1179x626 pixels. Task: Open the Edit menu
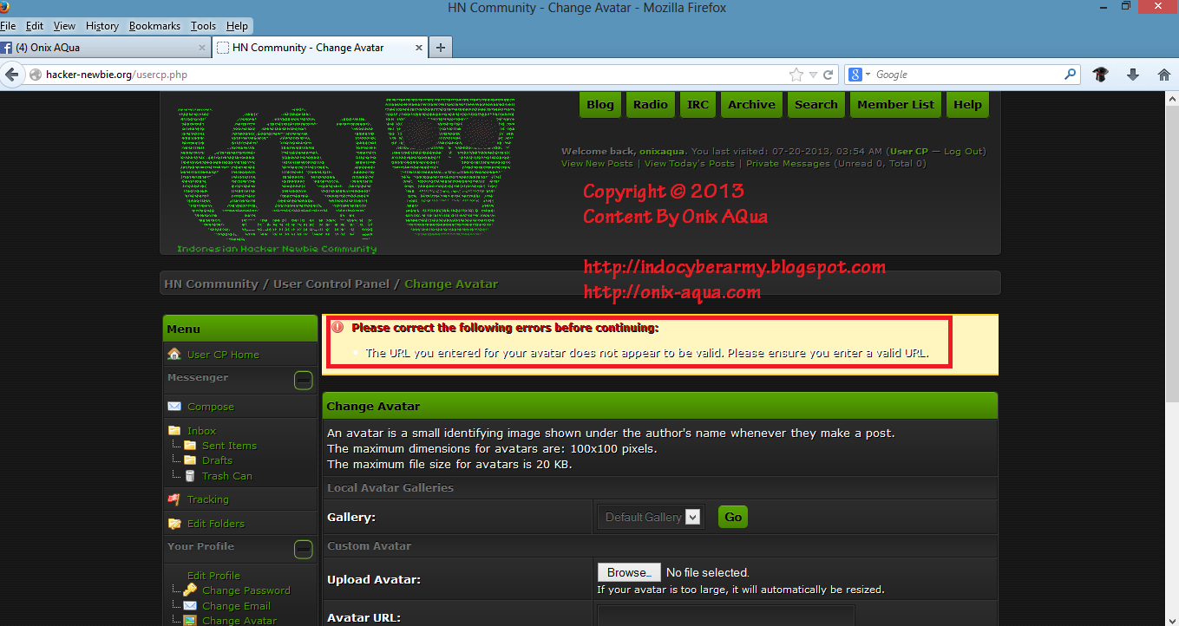[x=35, y=26]
